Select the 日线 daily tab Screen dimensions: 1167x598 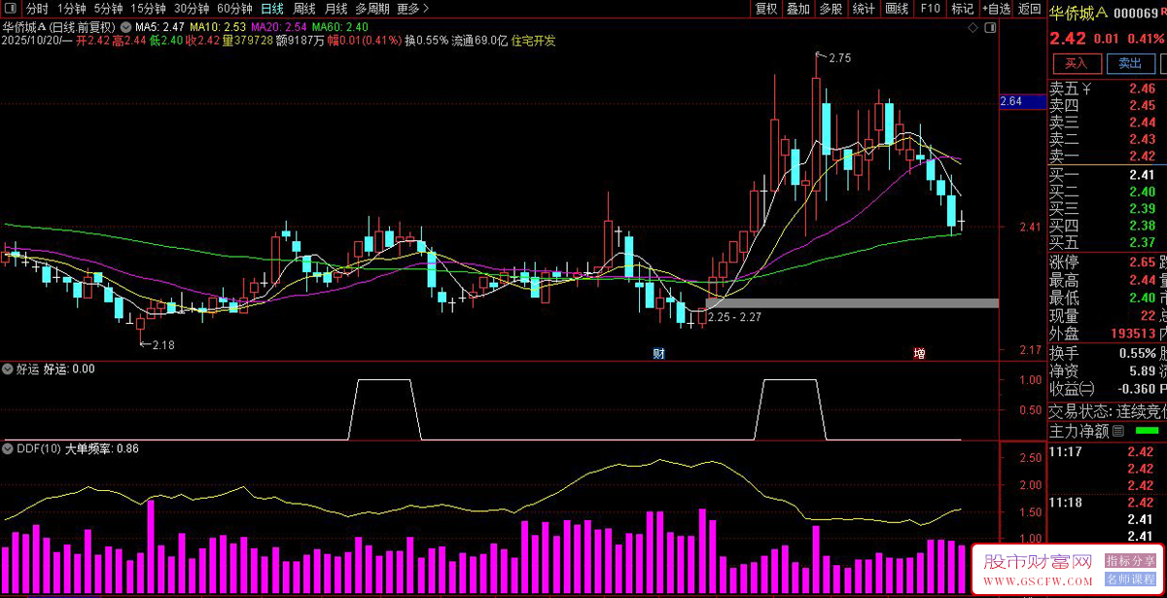[x=272, y=9]
